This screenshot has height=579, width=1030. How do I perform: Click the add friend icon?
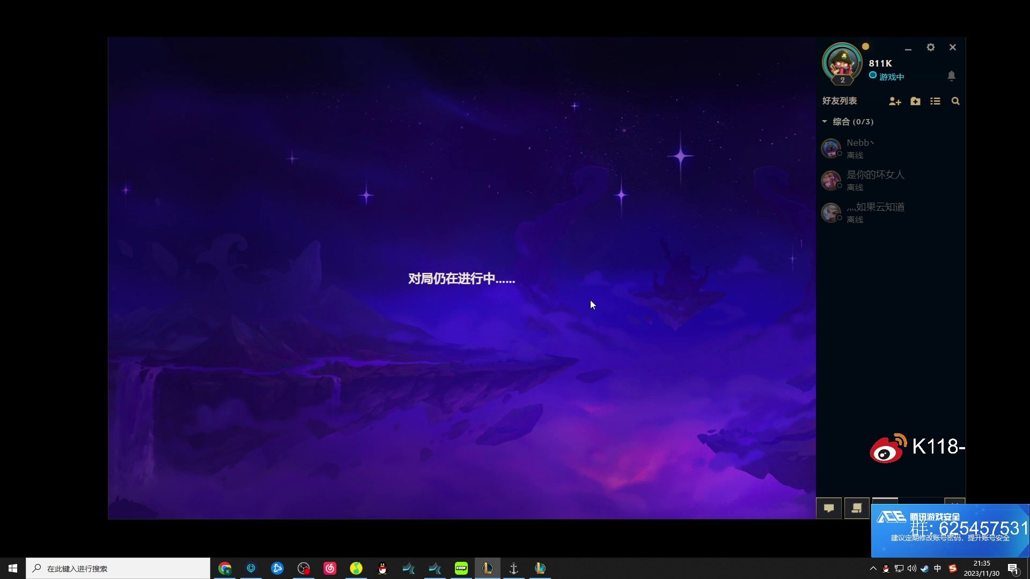(x=895, y=101)
